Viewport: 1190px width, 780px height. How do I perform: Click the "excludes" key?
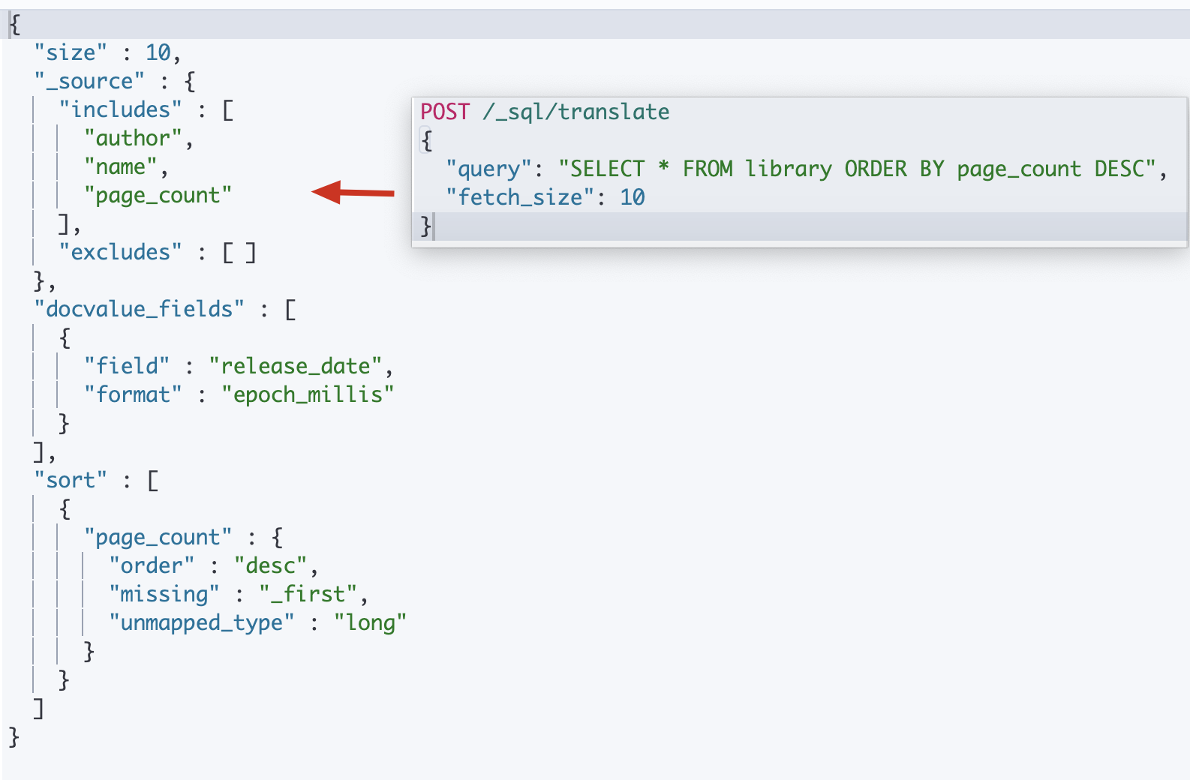(121, 252)
